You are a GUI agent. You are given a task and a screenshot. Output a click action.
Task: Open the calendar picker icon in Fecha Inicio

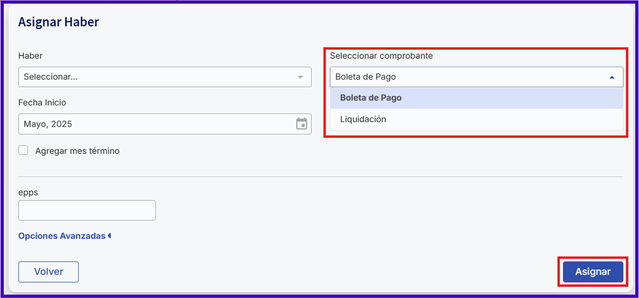point(301,124)
